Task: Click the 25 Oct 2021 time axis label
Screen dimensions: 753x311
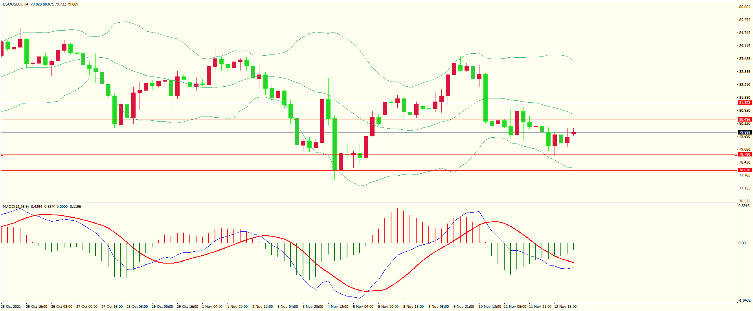Action: [11, 307]
